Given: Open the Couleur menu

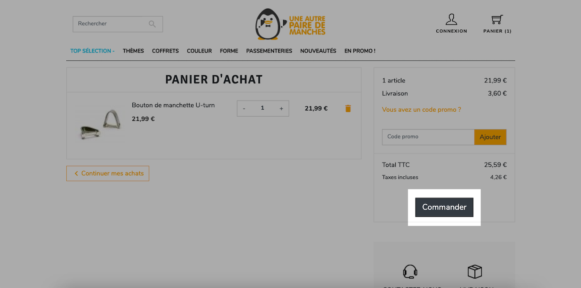Looking at the screenshot, I should coord(199,51).
